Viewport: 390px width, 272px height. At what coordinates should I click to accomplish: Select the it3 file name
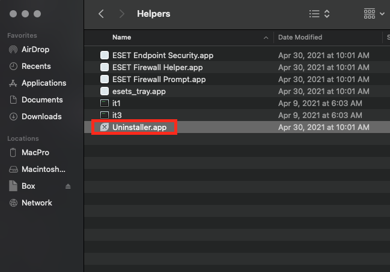[x=117, y=115]
